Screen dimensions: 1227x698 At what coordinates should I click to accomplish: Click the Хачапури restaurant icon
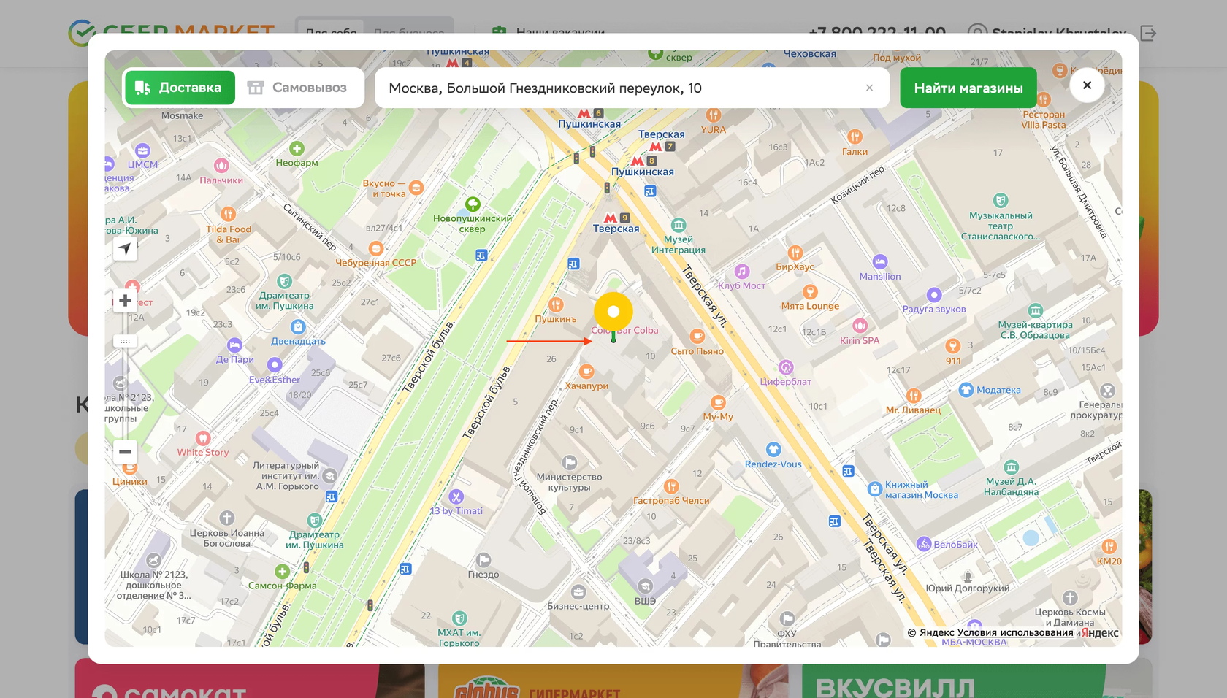pyautogui.click(x=586, y=372)
